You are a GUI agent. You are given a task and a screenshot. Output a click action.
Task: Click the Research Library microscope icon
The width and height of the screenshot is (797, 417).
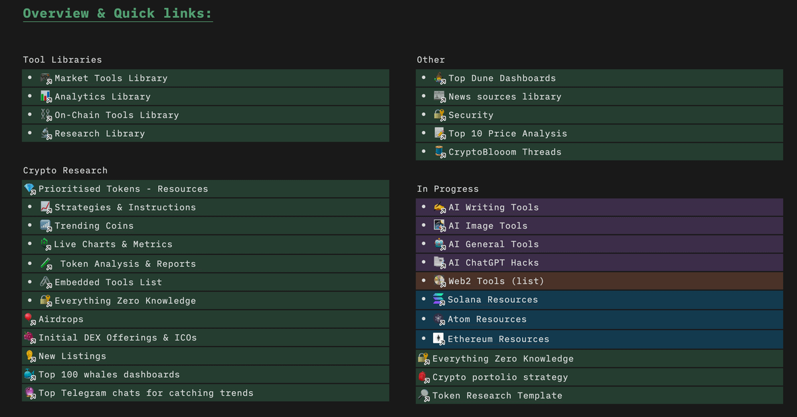pyautogui.click(x=46, y=133)
